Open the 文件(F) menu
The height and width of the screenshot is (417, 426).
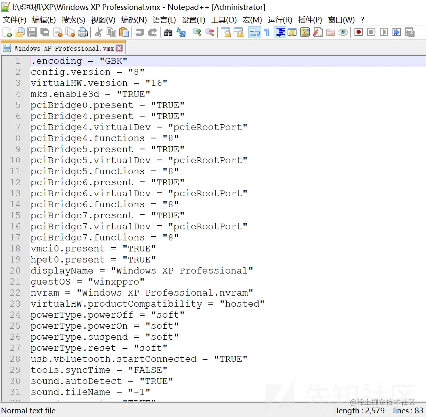(15, 20)
